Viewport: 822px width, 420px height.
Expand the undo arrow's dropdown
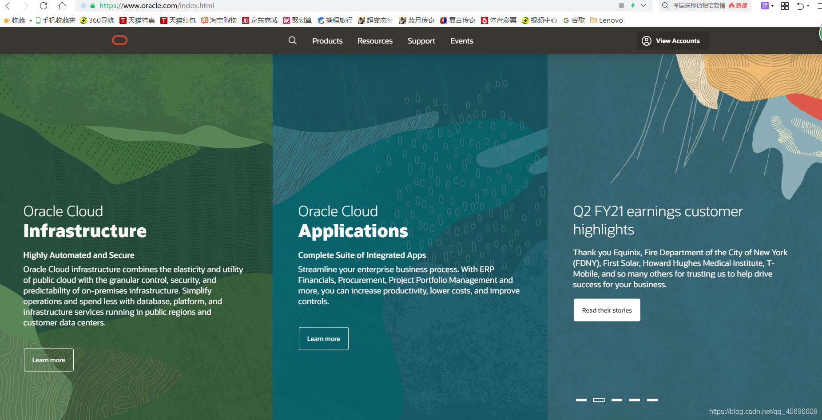(x=808, y=6)
